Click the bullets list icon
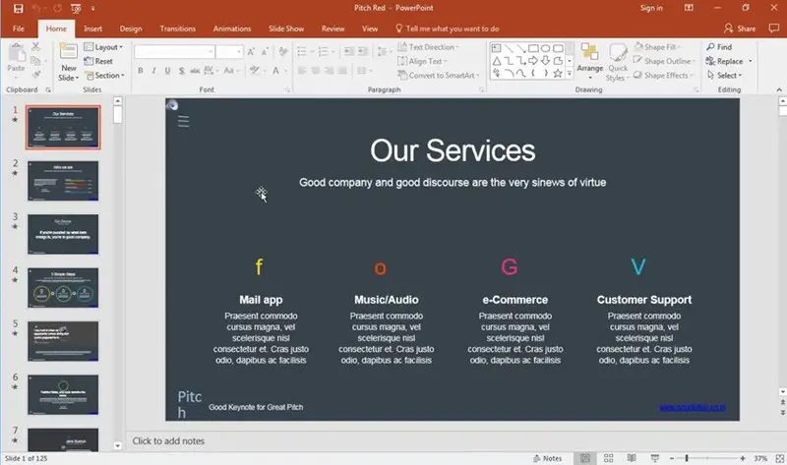Viewport: 787px width, 465px height. pos(302,52)
